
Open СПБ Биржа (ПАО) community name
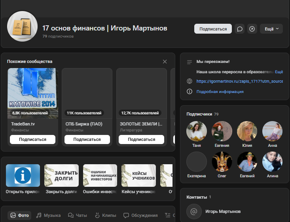(84, 124)
